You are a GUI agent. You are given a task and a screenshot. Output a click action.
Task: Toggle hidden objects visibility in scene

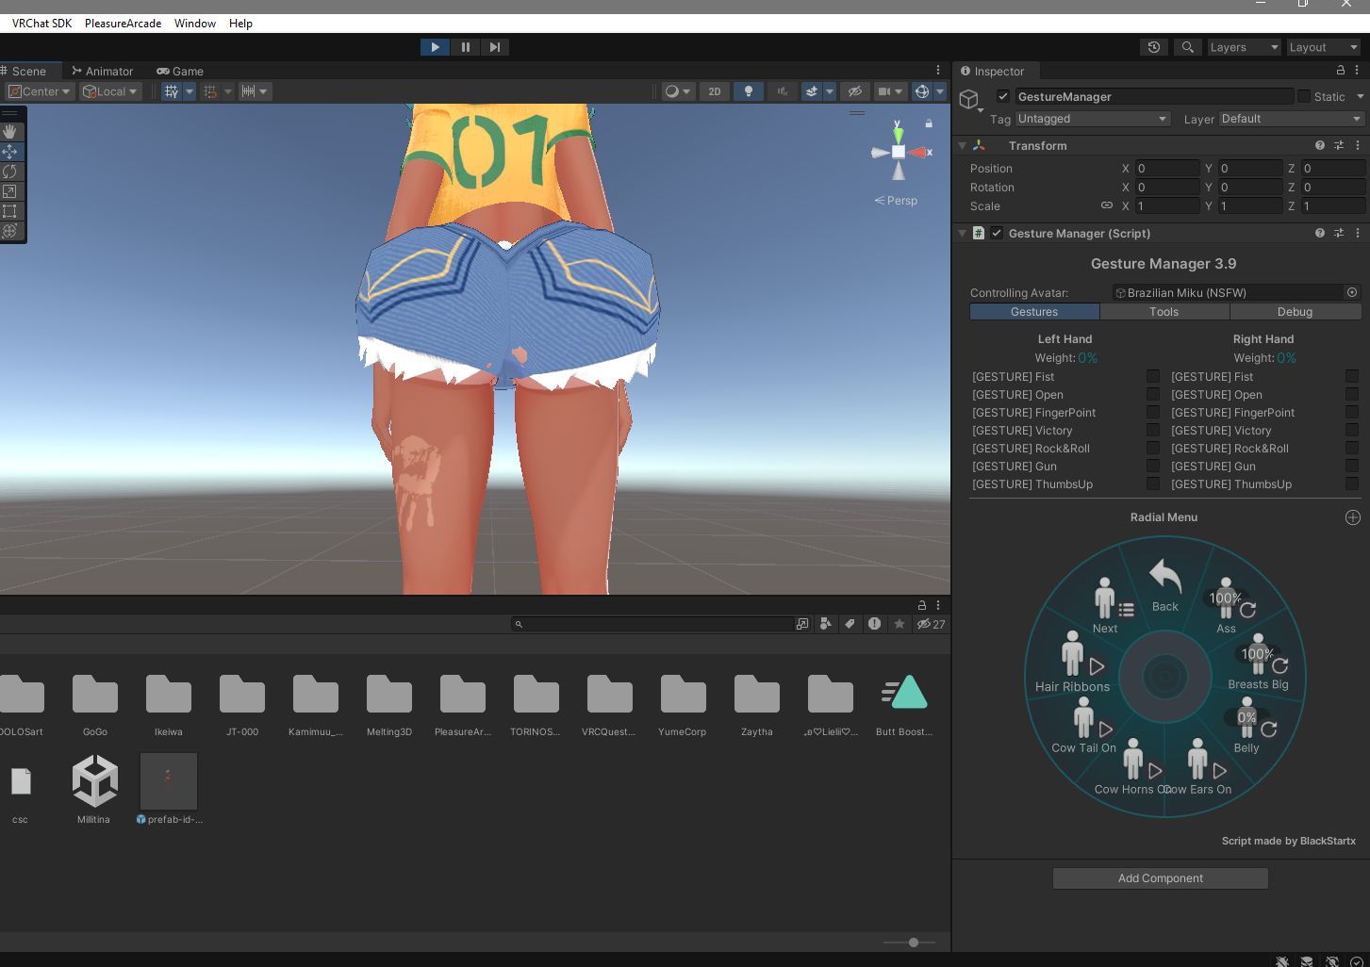(855, 91)
